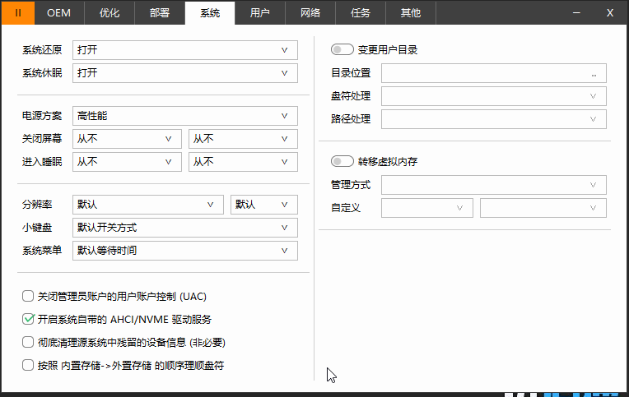
Task: Open the 任务 tab
Action: pos(361,13)
